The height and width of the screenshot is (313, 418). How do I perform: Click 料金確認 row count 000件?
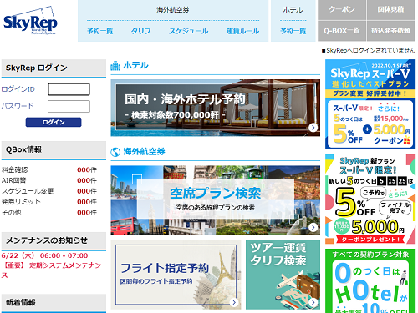click(x=87, y=169)
